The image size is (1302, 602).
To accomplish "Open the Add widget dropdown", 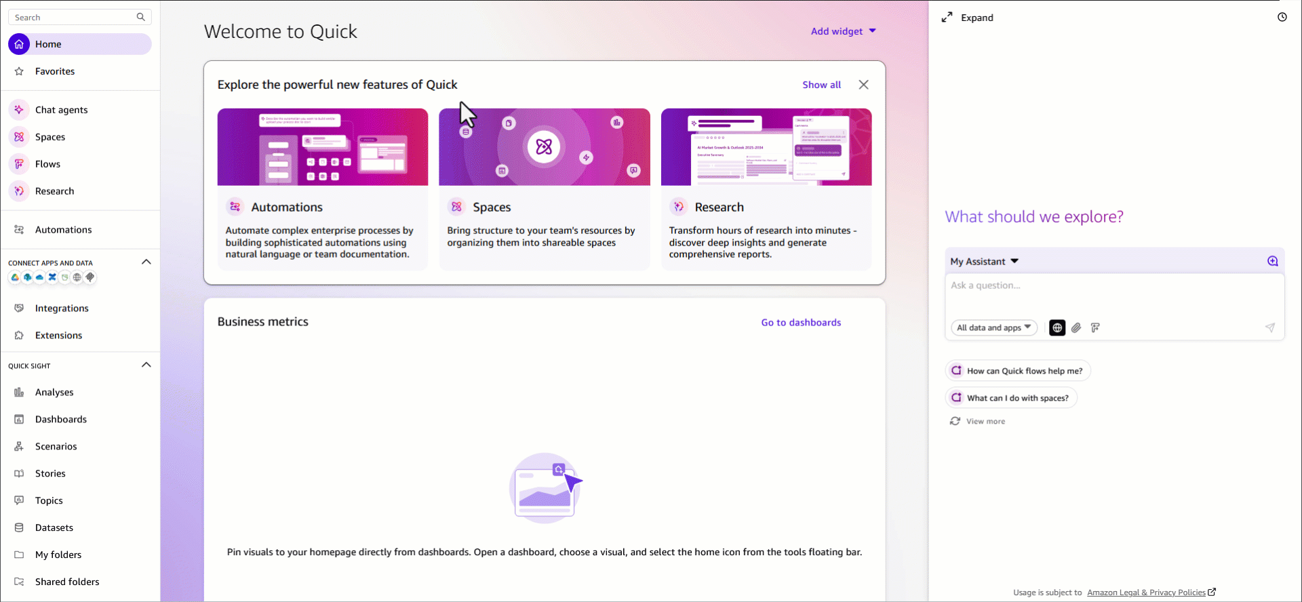I will pyautogui.click(x=843, y=31).
